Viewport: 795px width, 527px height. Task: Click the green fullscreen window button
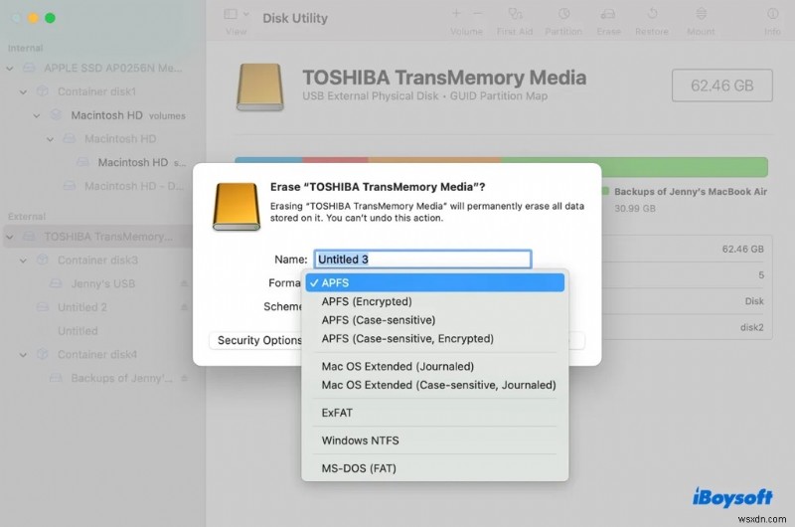click(x=50, y=18)
